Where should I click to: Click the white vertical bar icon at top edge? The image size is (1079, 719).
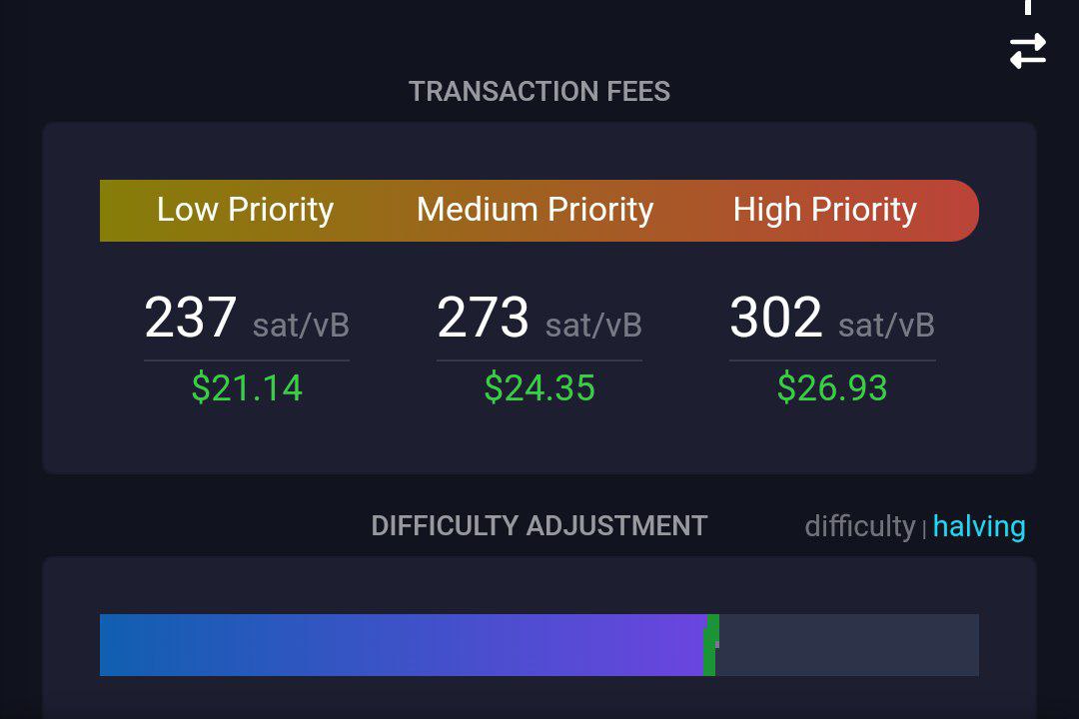coord(1028,7)
